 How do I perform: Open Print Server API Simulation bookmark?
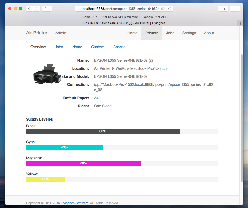[119, 17]
